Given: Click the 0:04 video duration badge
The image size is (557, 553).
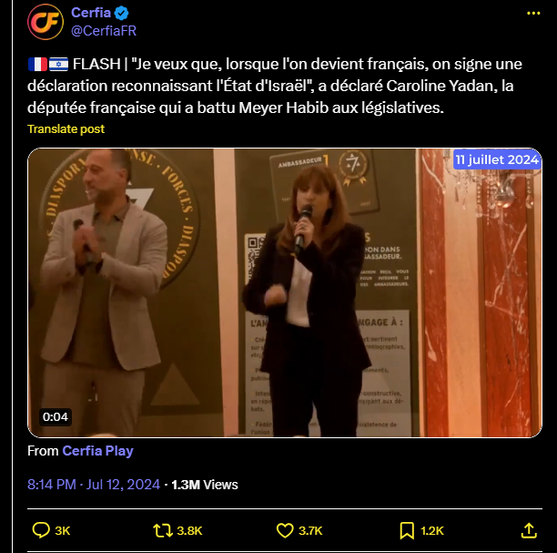Looking at the screenshot, I should 55,416.
